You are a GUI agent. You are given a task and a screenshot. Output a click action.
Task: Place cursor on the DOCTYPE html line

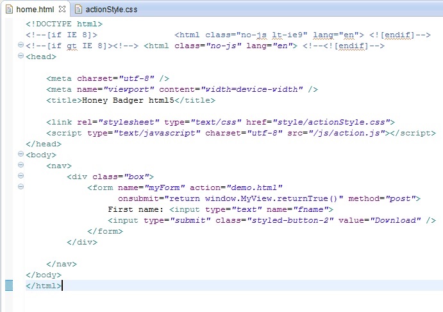tap(63, 24)
